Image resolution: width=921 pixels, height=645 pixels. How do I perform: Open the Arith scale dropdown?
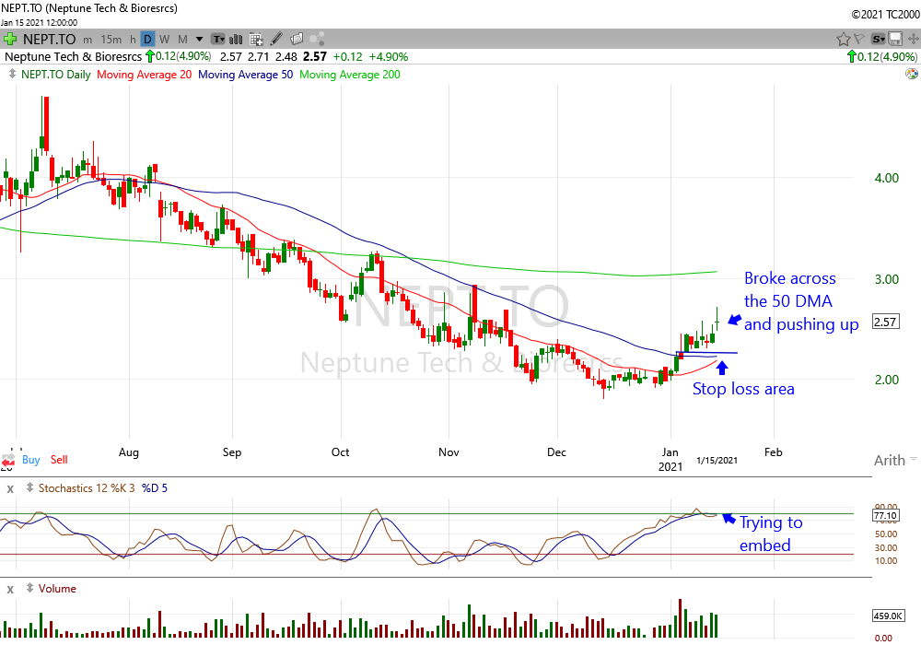894,460
